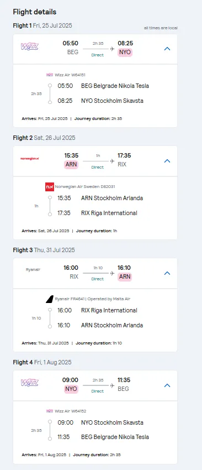This screenshot has width=202, height=470.
Task: Click RIX Riga International arrival on Flight 2
Action: coord(109,213)
